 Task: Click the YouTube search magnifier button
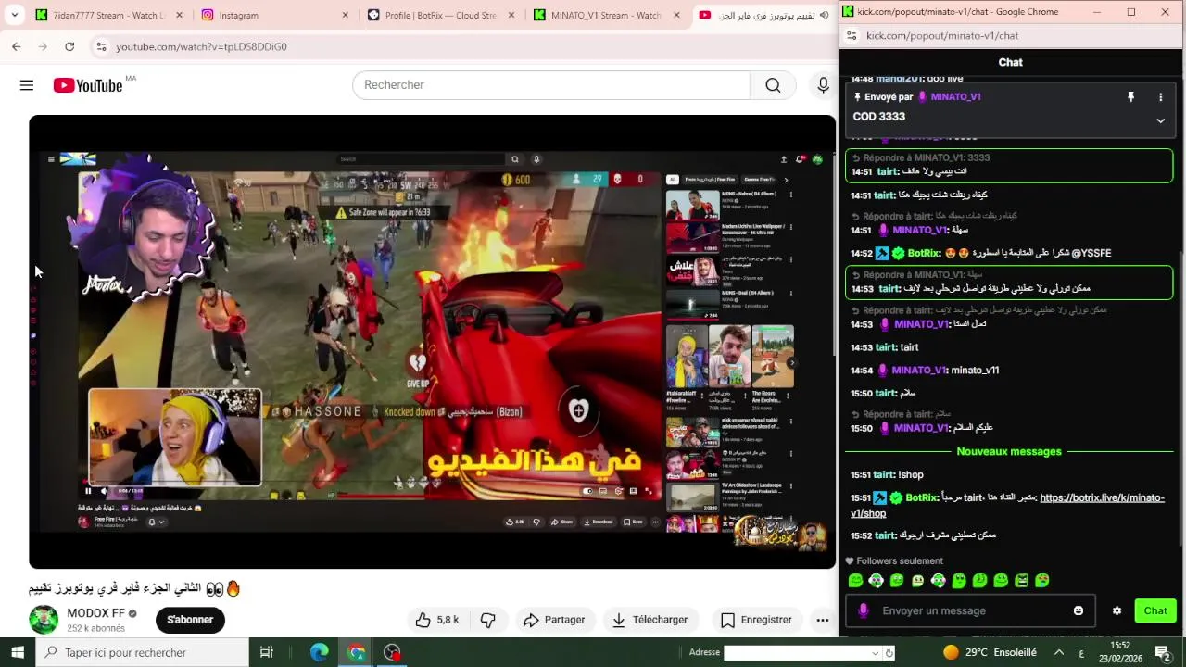(773, 85)
